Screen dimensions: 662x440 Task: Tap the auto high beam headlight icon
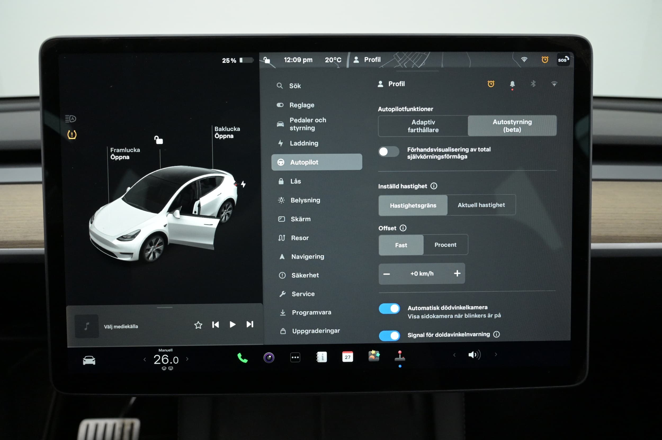70,119
